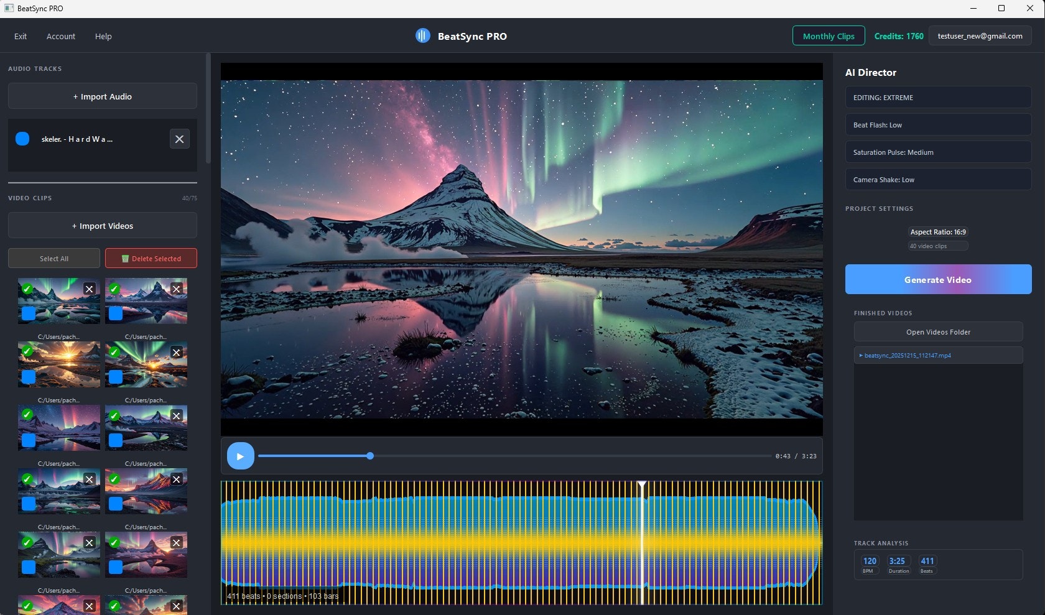
Task: Remove the skeler audio track with its X icon
Action: pos(180,139)
